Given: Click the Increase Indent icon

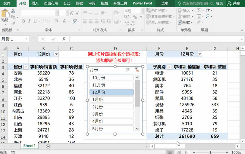Looking at the screenshot, I should (108, 21).
